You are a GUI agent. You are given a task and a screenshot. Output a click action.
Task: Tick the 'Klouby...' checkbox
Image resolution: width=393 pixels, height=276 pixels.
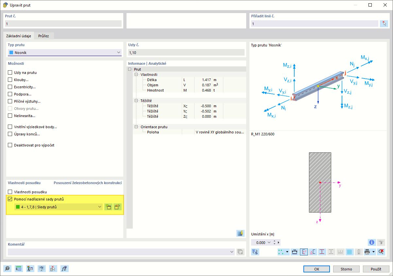pos(10,80)
